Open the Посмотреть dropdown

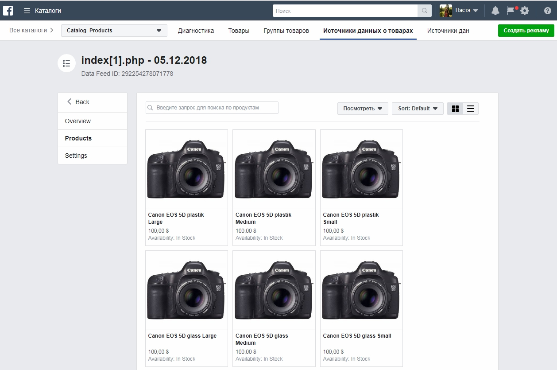(363, 109)
